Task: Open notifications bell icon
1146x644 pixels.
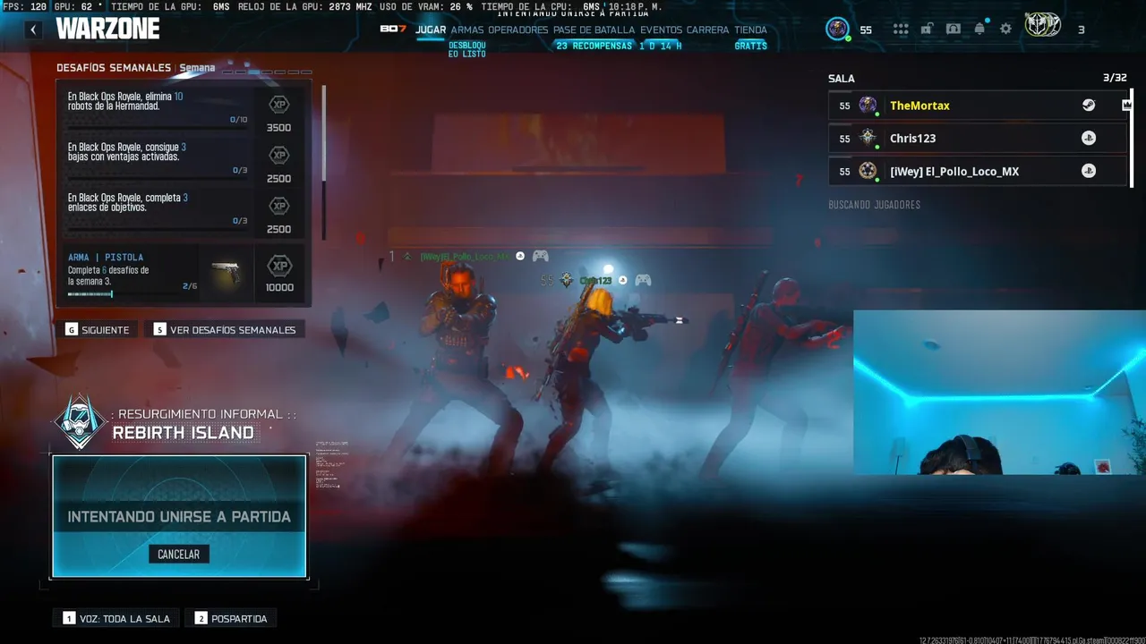Action: 979,29
